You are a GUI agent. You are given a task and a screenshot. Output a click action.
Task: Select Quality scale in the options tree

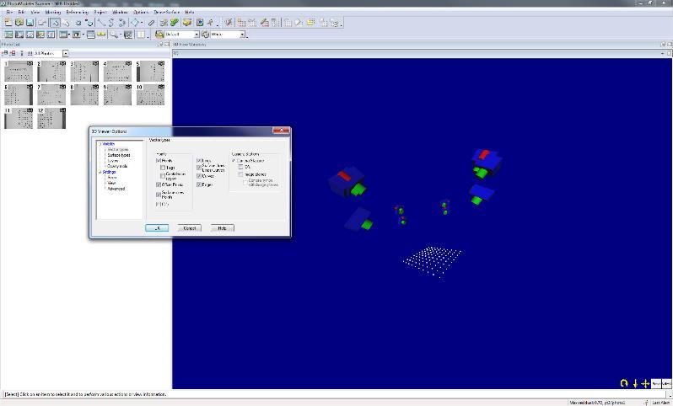[x=117, y=166]
